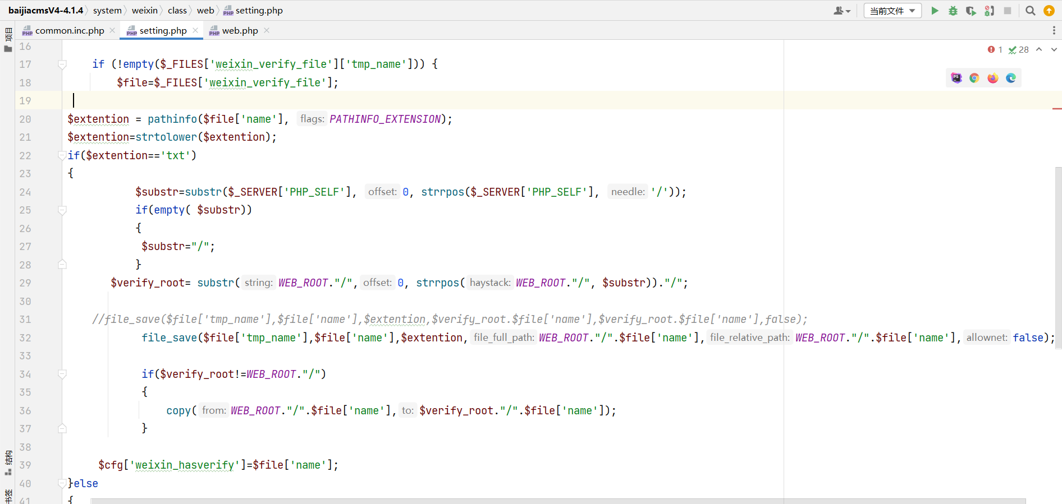Viewport: 1062px width, 504px height.
Task: Click the 'haystack:' inlay hint on line 29
Action: click(490, 283)
